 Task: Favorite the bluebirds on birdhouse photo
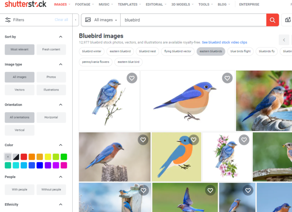[143, 190]
